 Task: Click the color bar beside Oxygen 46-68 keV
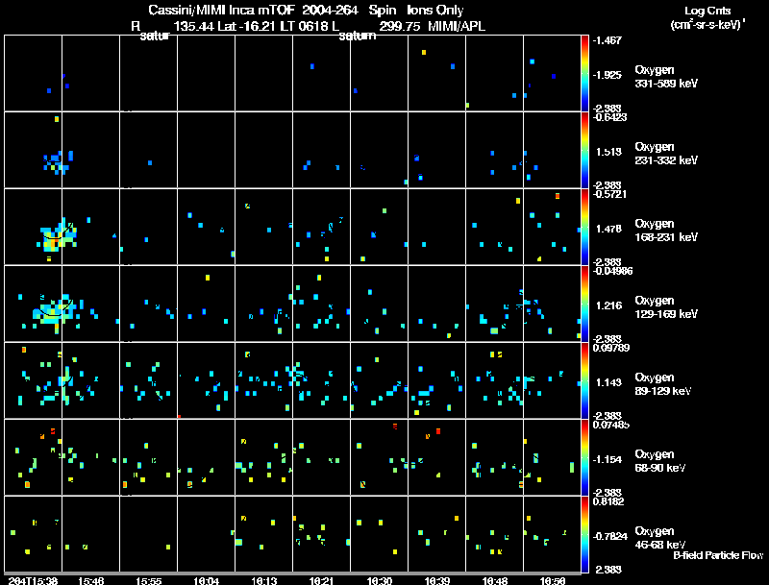pos(584,534)
